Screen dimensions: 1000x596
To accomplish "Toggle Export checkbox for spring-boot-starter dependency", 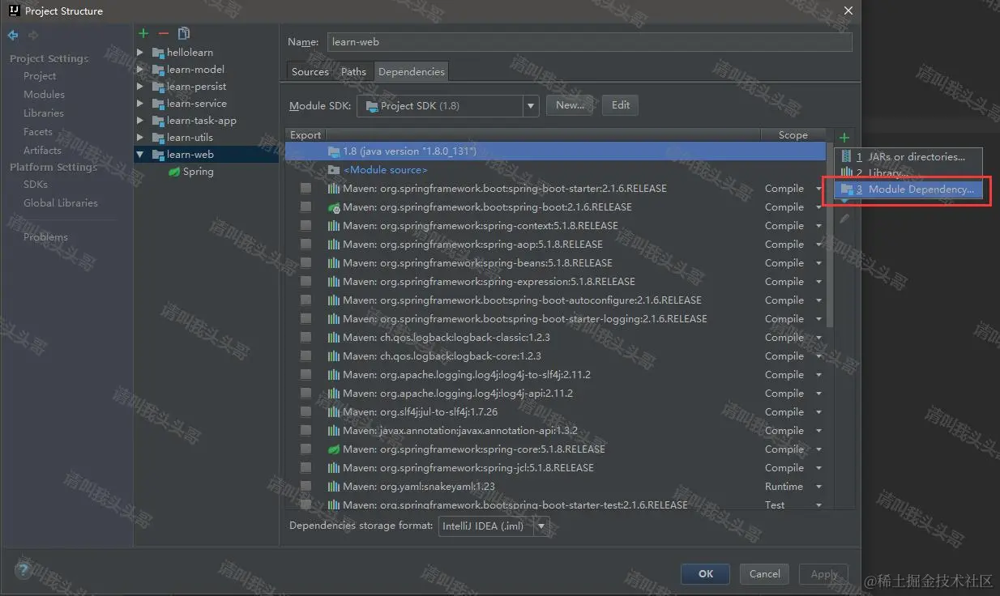I will 306,188.
